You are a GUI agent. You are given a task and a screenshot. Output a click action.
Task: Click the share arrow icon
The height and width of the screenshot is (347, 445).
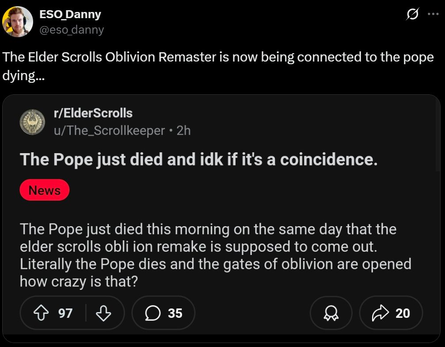(379, 313)
